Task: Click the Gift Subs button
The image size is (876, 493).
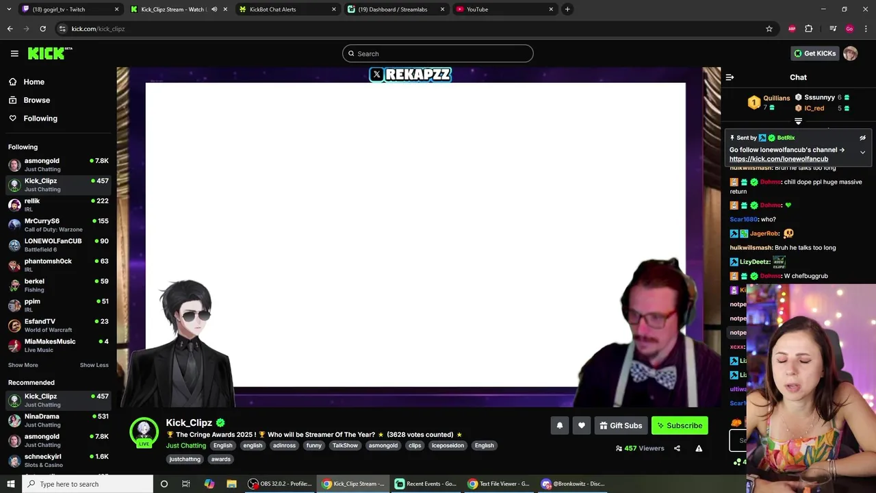Action: tap(621, 425)
